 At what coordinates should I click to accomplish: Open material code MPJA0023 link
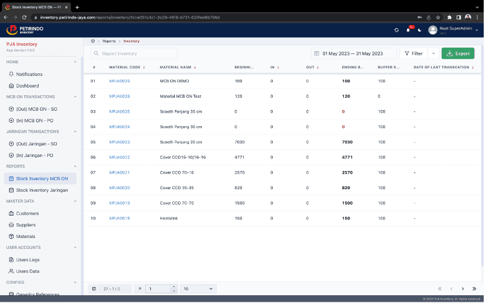tap(119, 142)
